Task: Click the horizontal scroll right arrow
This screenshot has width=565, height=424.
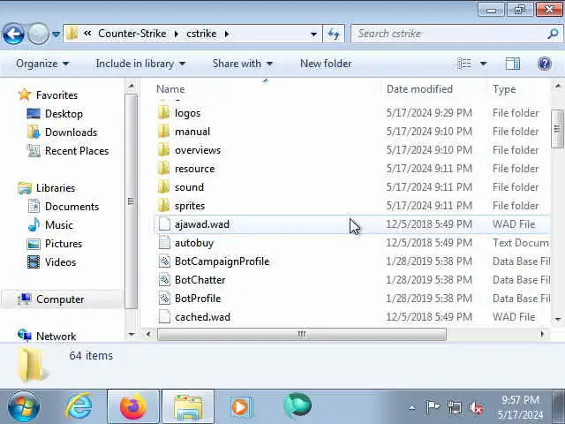Action: pyautogui.click(x=542, y=334)
